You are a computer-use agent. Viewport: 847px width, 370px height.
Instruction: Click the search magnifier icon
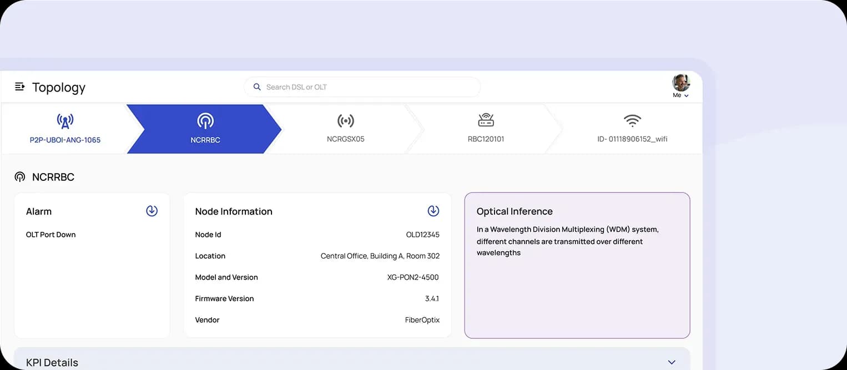pyautogui.click(x=257, y=87)
